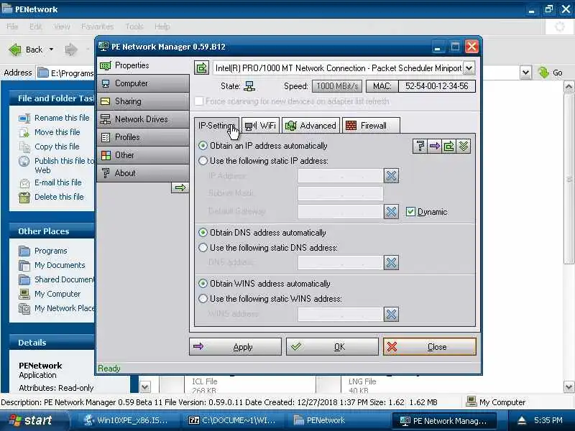Click the Subnet Mask input field
This screenshot has width=575, height=431.
[340, 193]
